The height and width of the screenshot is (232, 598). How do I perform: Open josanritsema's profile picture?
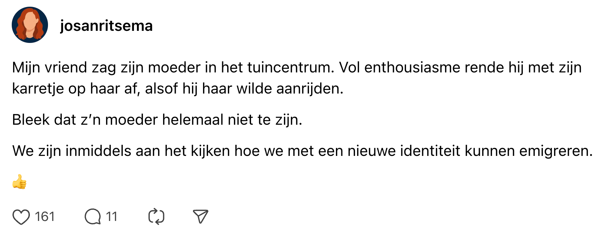[30, 25]
